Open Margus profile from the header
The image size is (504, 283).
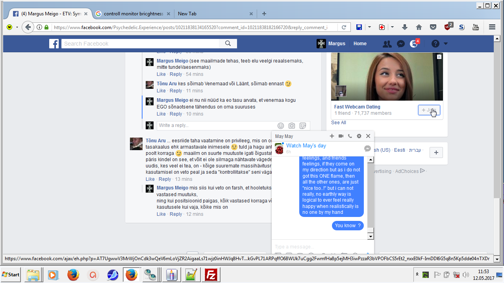(x=331, y=44)
